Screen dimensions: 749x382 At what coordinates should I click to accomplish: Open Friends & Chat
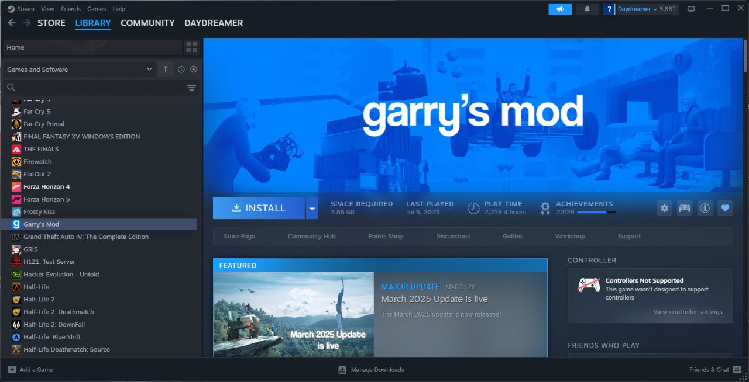tap(715, 370)
